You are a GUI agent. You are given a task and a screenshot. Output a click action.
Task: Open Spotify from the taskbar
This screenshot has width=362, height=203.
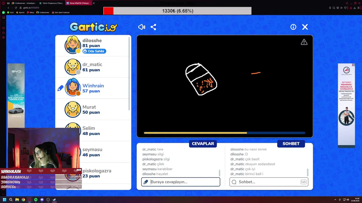point(36,200)
